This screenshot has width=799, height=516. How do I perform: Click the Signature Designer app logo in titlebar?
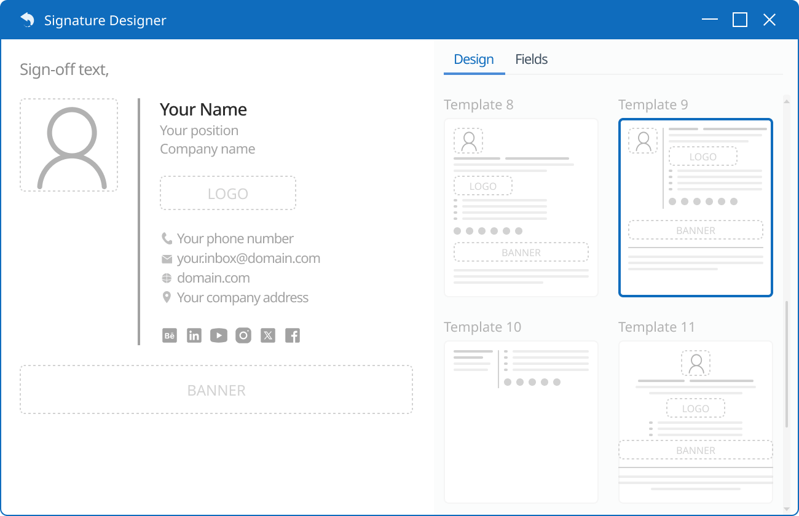point(26,20)
